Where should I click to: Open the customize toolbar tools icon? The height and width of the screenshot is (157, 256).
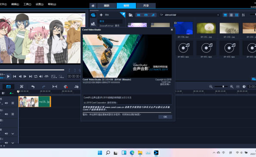pos(22,87)
